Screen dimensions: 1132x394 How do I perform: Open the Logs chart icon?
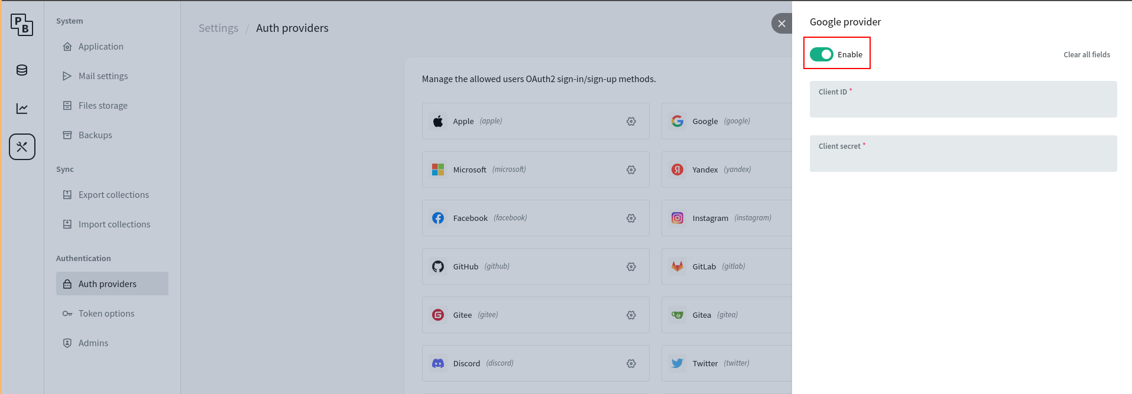pos(22,108)
